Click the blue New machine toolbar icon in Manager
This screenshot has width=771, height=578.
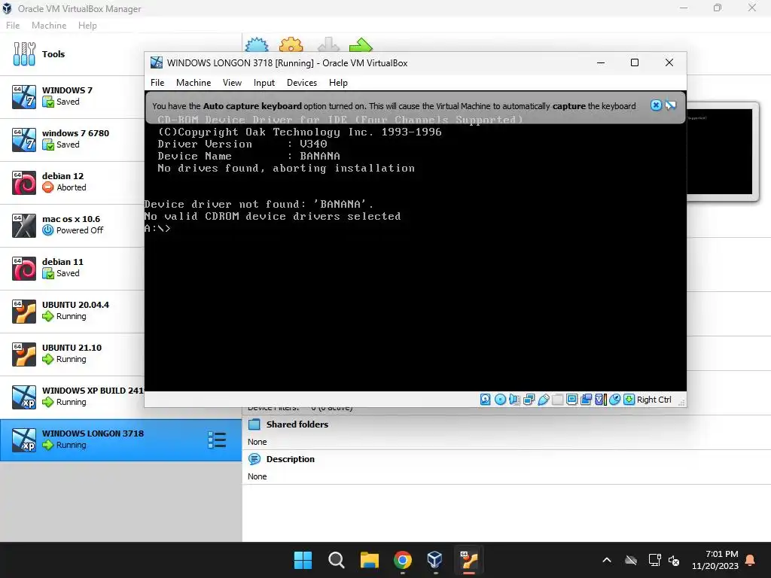click(257, 44)
